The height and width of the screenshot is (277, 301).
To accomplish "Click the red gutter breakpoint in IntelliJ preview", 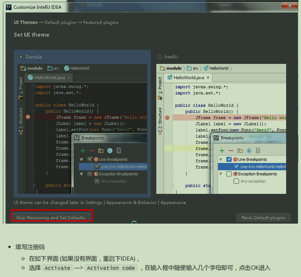I will tap(167, 118).
